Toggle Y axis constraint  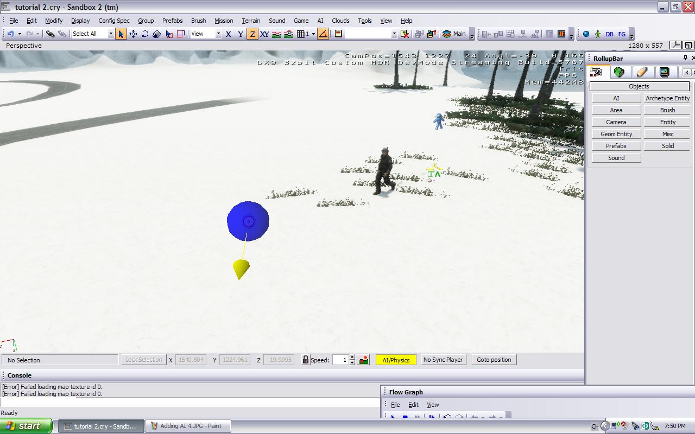click(x=241, y=34)
